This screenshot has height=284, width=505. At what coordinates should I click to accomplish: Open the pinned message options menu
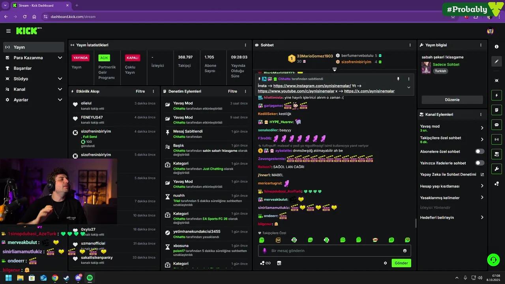(409, 79)
